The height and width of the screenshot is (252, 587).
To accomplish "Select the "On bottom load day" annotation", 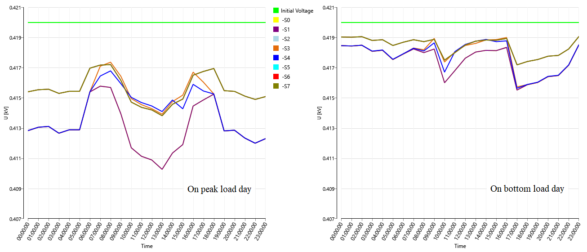I will click(527, 189).
